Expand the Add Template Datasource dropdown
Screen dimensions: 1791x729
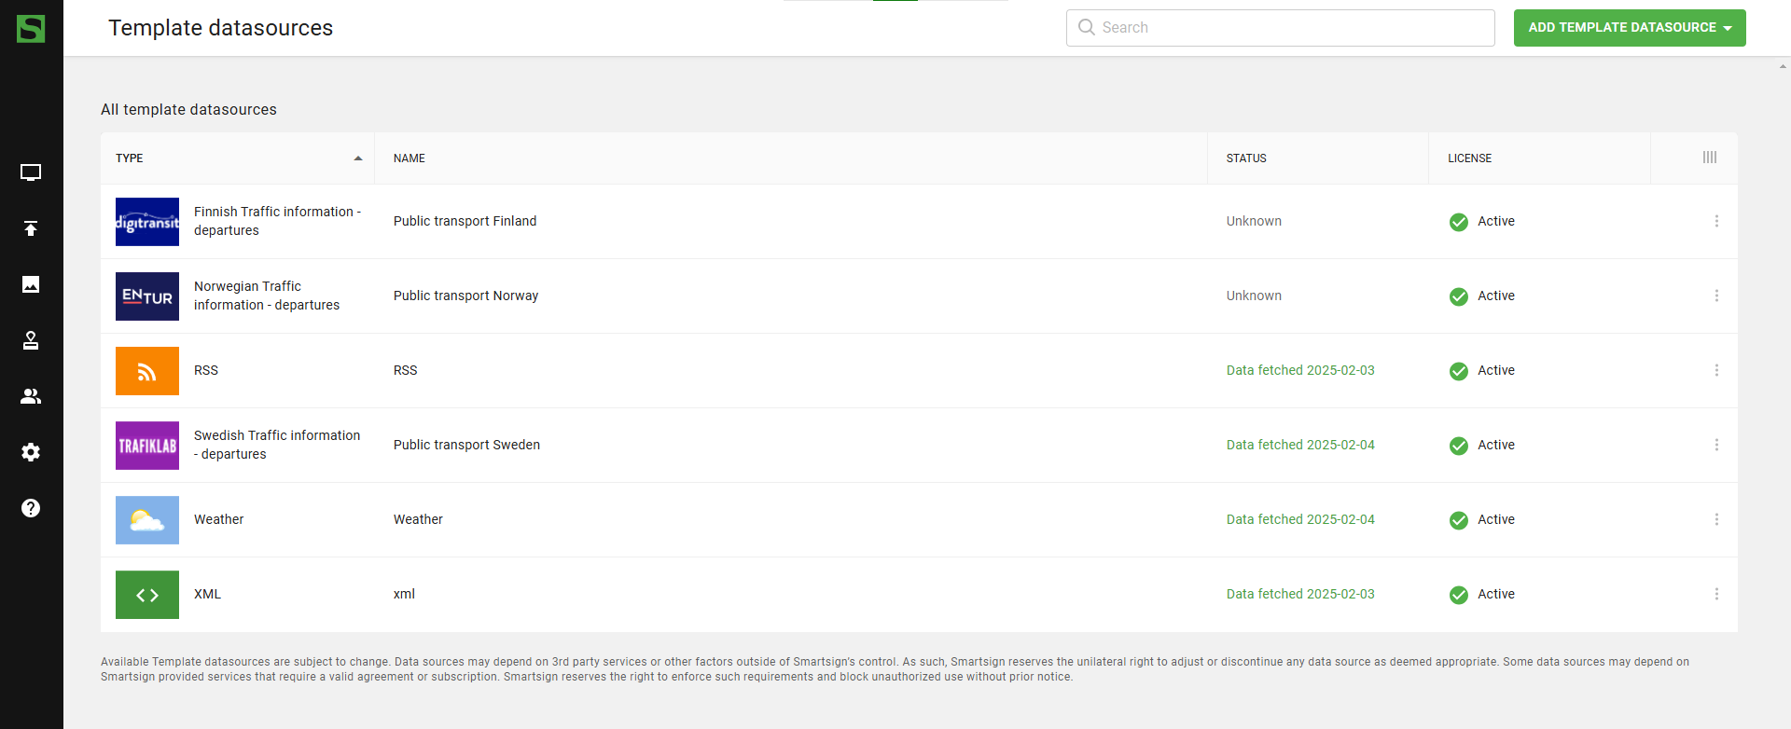1629,28
